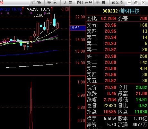The width and height of the screenshot is (148, 129).
Task: Click the 19.58 price marker on axis
Action: tap(78, 28)
